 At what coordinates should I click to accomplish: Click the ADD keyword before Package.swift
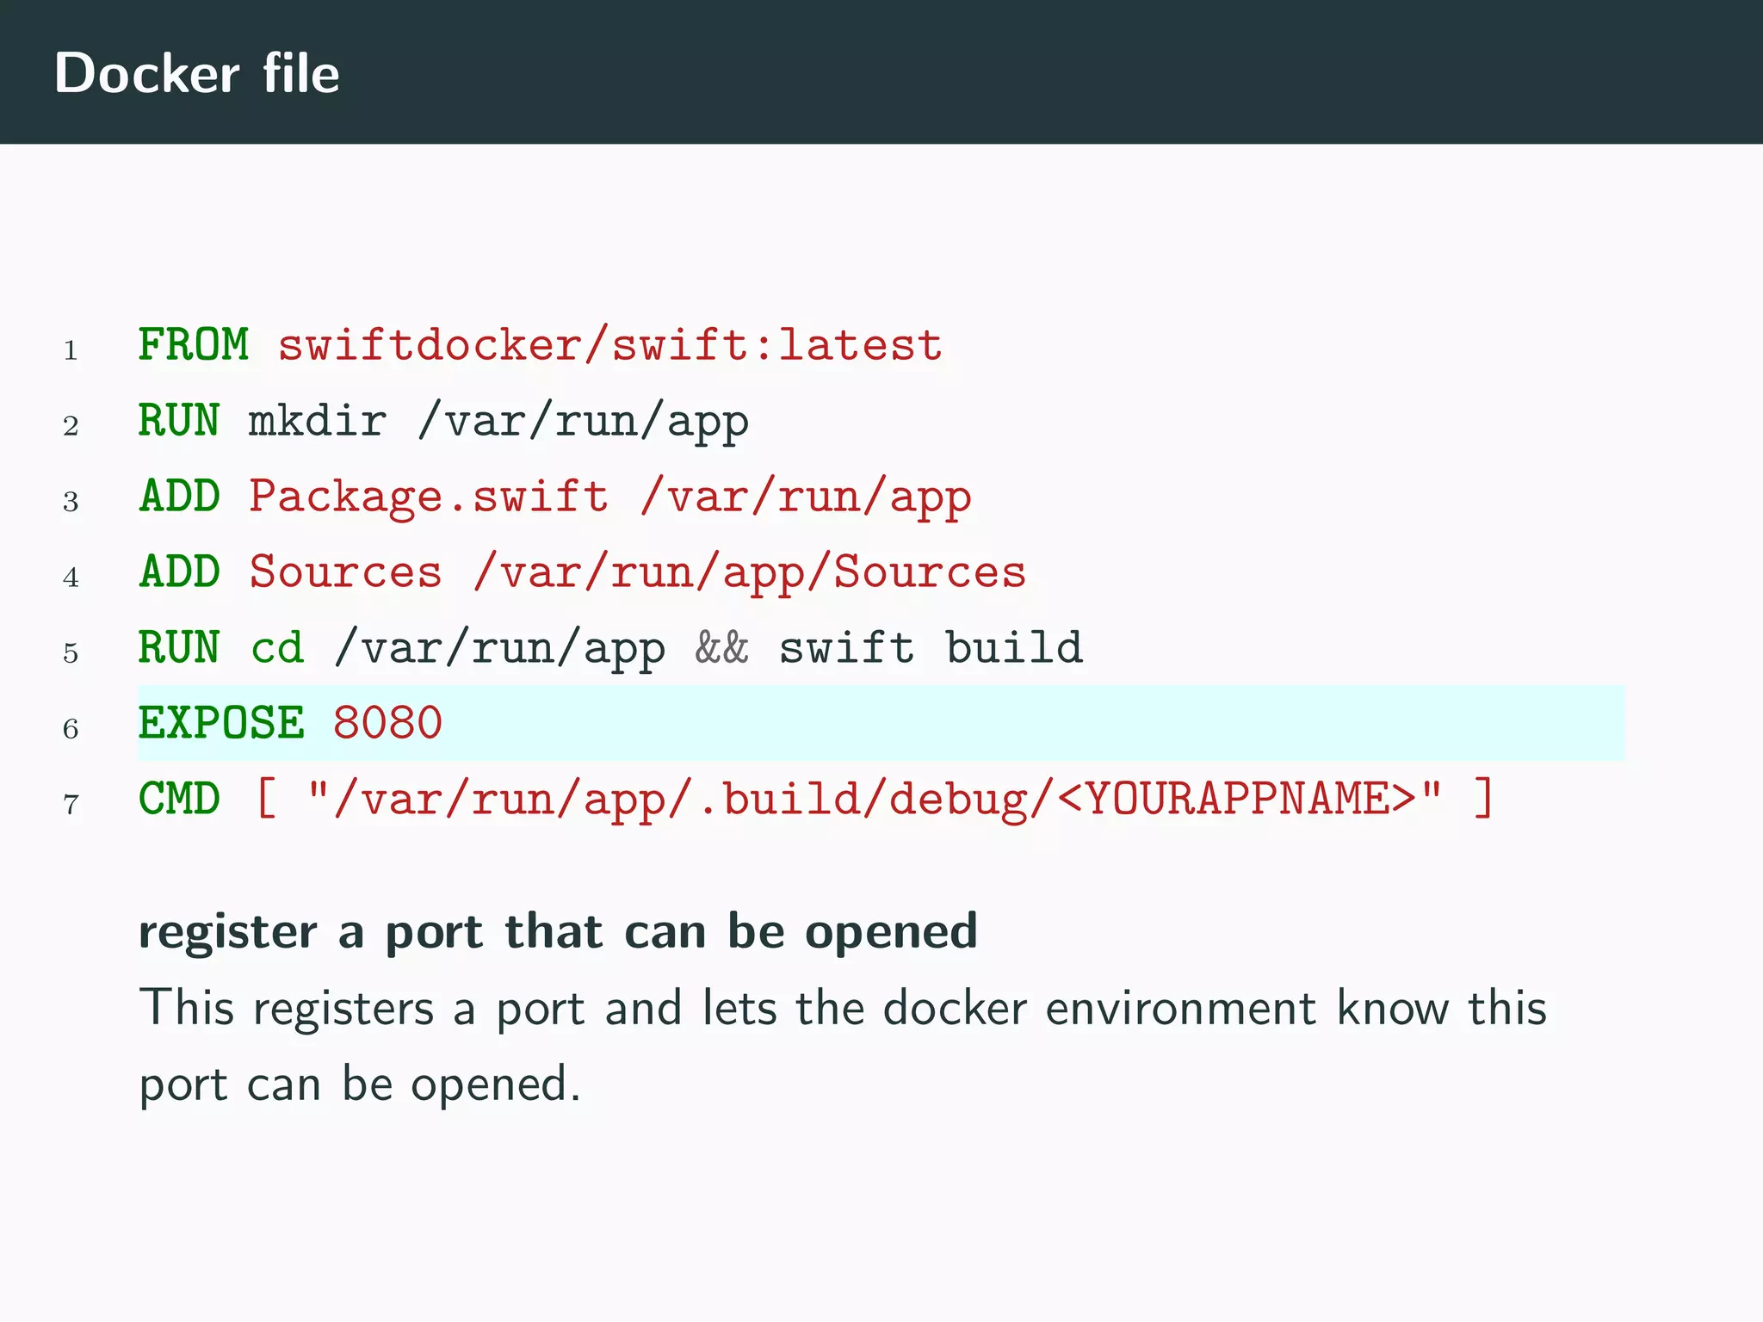point(179,497)
